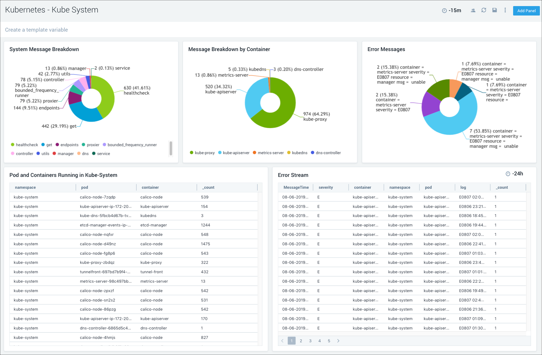Open the share dashboard icon
This screenshot has width=542, height=355.
tap(473, 10)
